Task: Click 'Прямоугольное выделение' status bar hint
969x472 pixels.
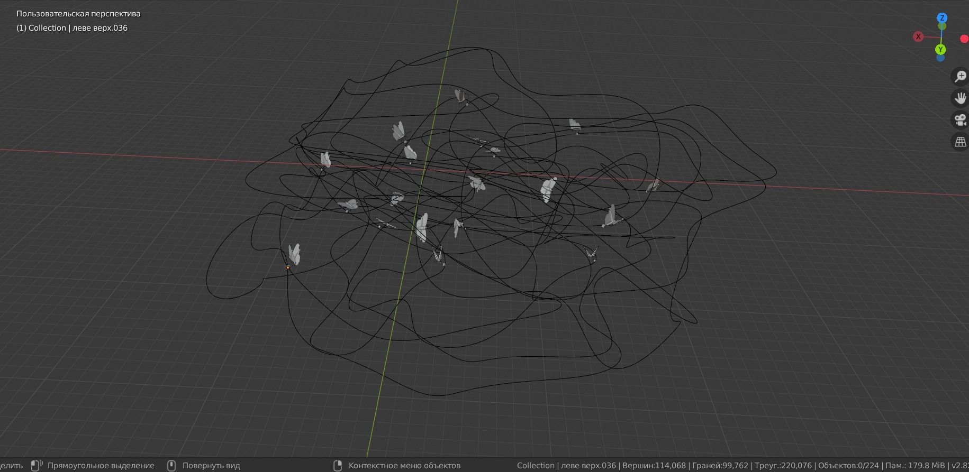Action: pos(101,466)
